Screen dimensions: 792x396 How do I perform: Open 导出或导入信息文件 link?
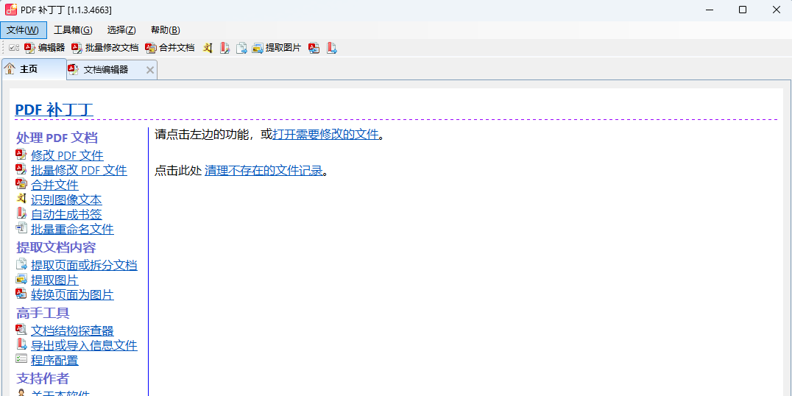point(84,345)
